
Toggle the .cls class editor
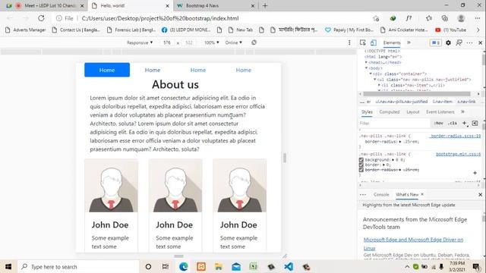click(453, 123)
